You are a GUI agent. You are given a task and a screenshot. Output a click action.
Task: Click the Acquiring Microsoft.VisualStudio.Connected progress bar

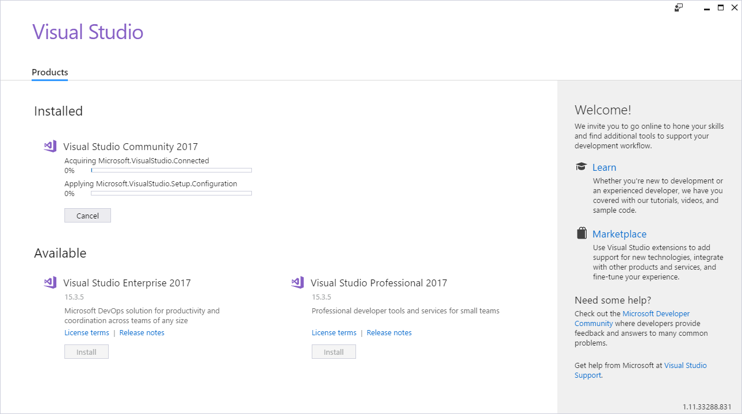[x=171, y=170]
